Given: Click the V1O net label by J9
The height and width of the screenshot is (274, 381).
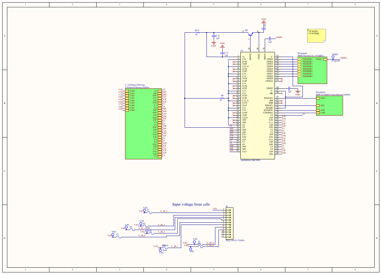Looking at the screenshot, I should (x=214, y=209).
